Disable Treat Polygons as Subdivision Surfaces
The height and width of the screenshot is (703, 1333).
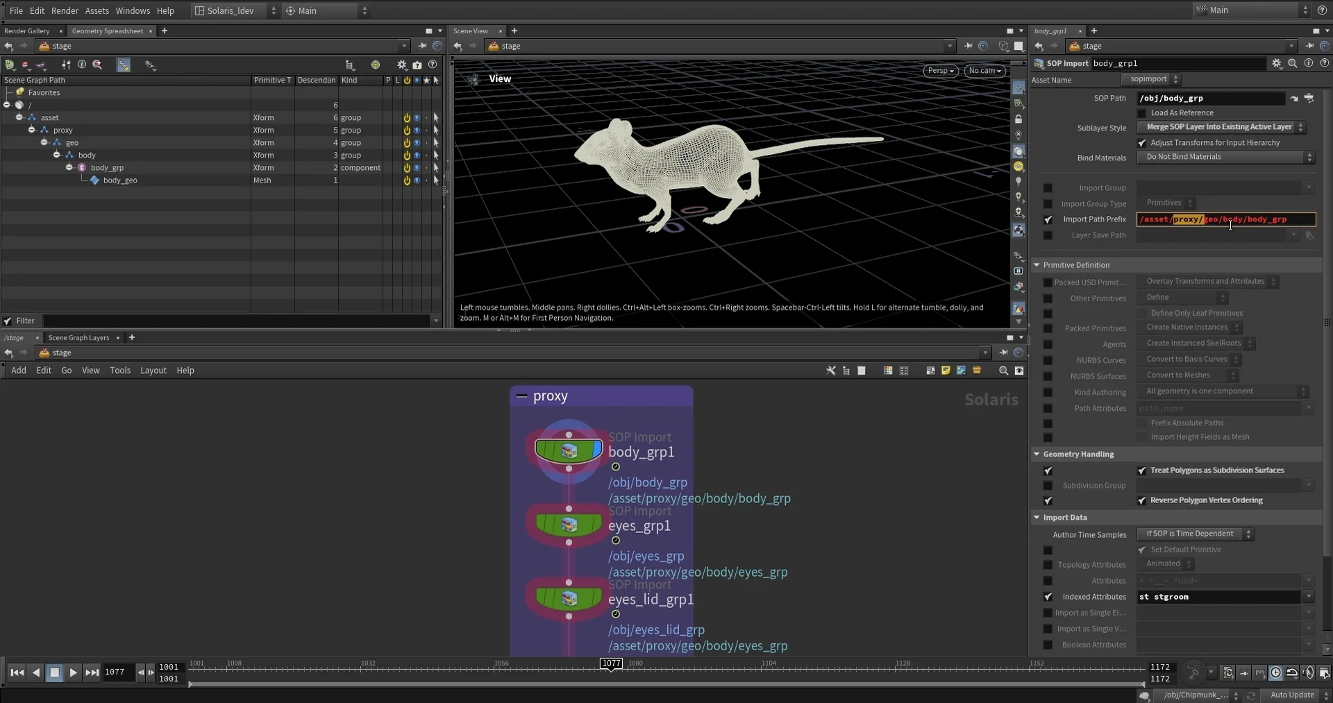point(1142,471)
